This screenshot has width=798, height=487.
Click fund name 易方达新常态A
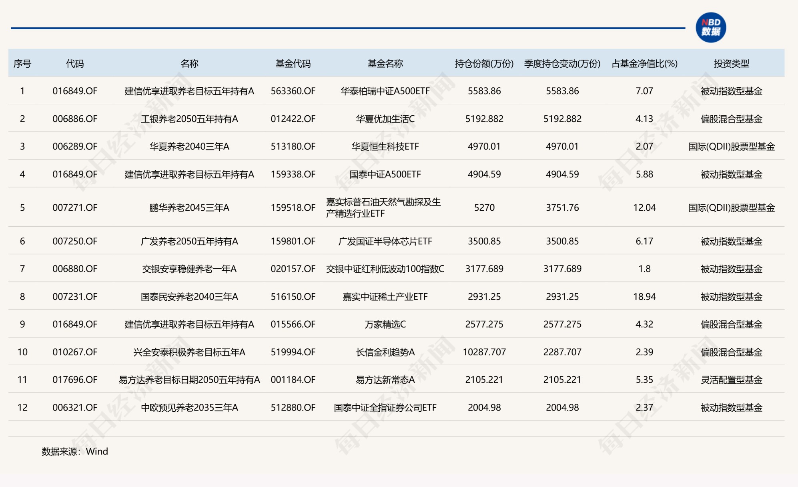[385, 380]
